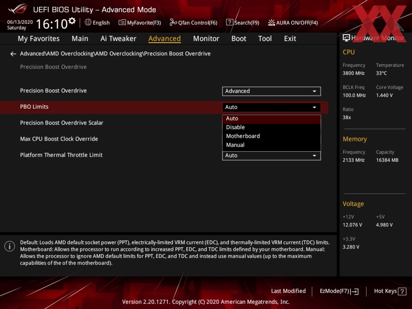
Task: Click Core Voltage value 1.440 V
Action: point(384,95)
